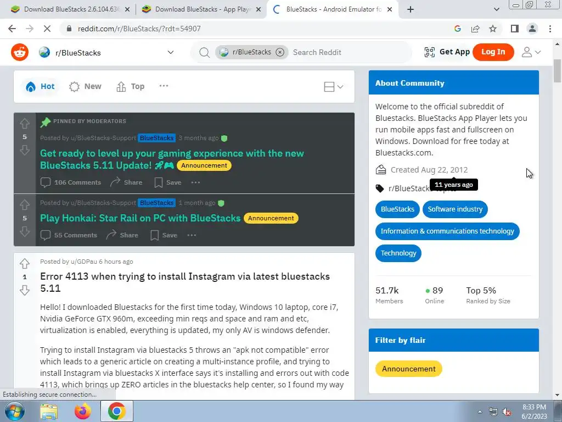Click the share page icon in address bar
This screenshot has height=422, width=562.
point(475,29)
